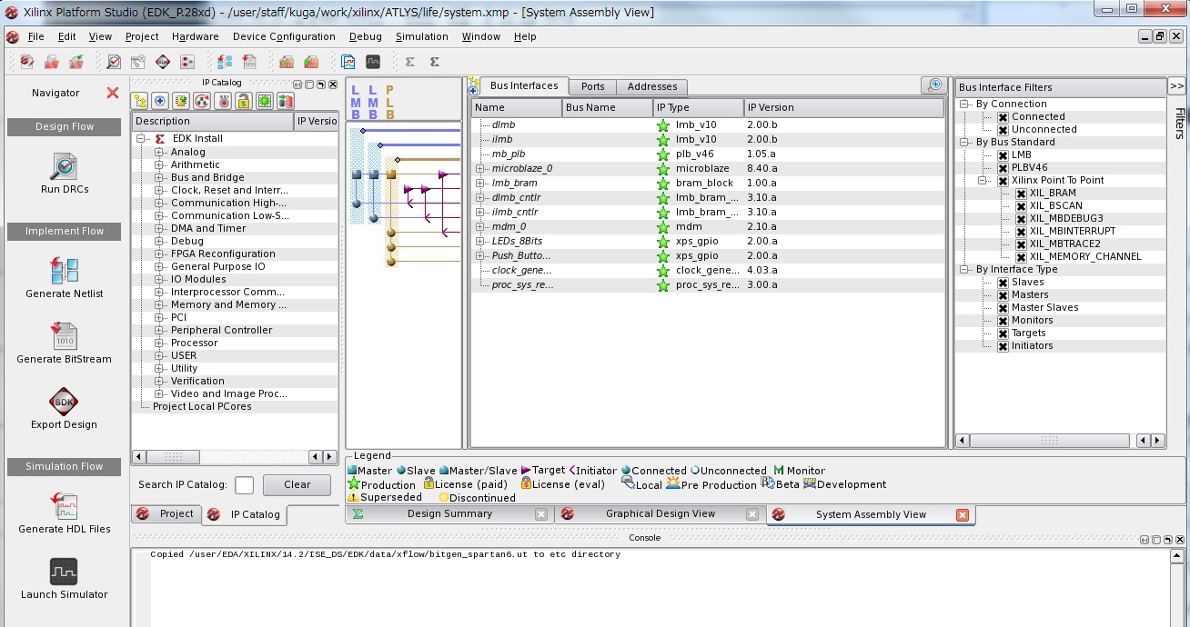Click the generate bitstream 1010 toolbar icon
The width and height of the screenshot is (1190, 627).
pos(249,62)
